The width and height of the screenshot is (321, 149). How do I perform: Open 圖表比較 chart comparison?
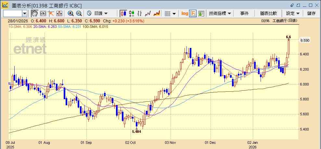tap(268, 14)
